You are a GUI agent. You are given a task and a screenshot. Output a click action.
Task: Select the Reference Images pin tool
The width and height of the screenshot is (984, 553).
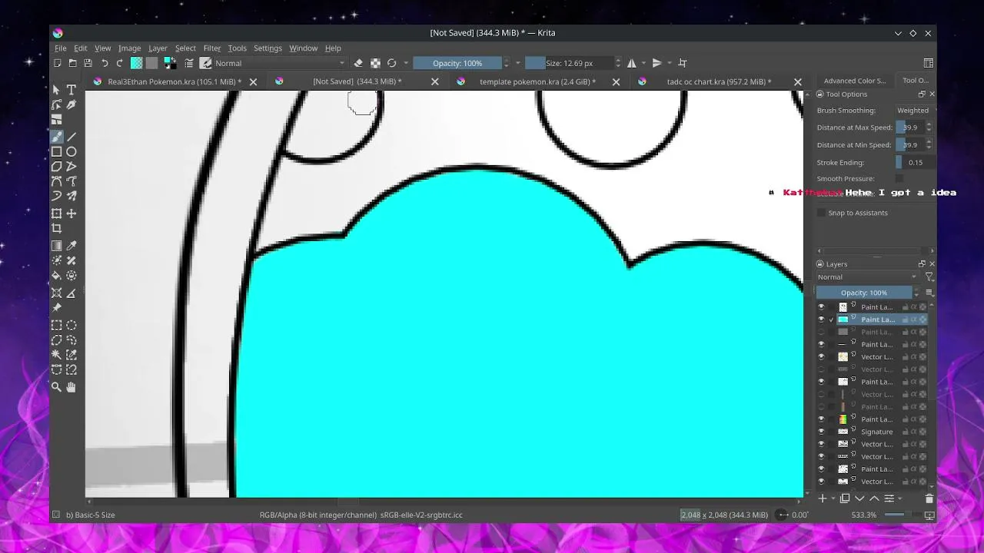click(x=57, y=308)
